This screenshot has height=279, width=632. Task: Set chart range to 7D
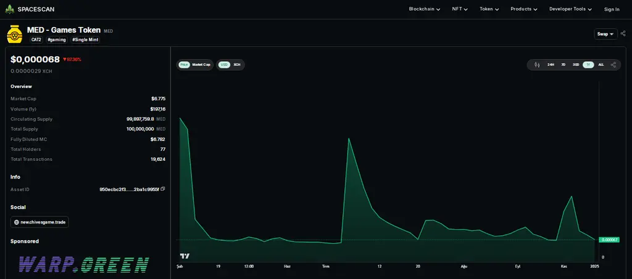tap(563, 65)
